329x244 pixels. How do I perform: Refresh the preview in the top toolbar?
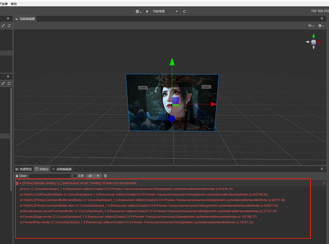click(x=184, y=11)
